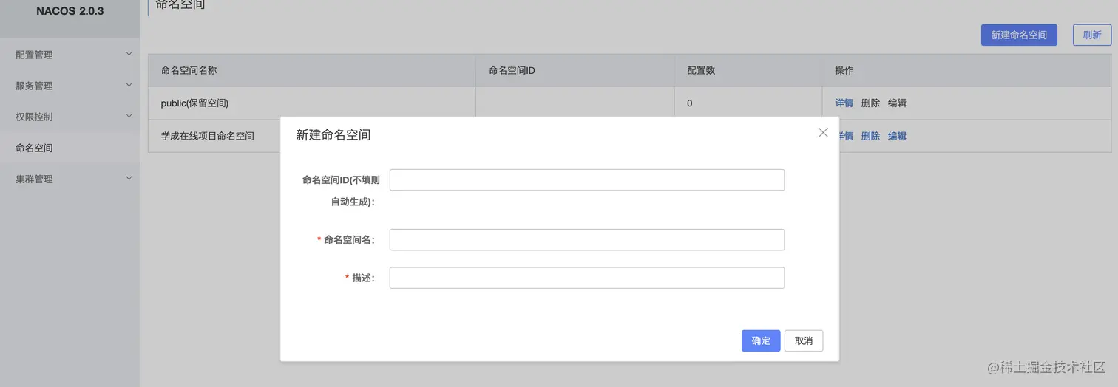
Task: Expand the 配置管理 sidebar chevron
Action: click(x=129, y=54)
